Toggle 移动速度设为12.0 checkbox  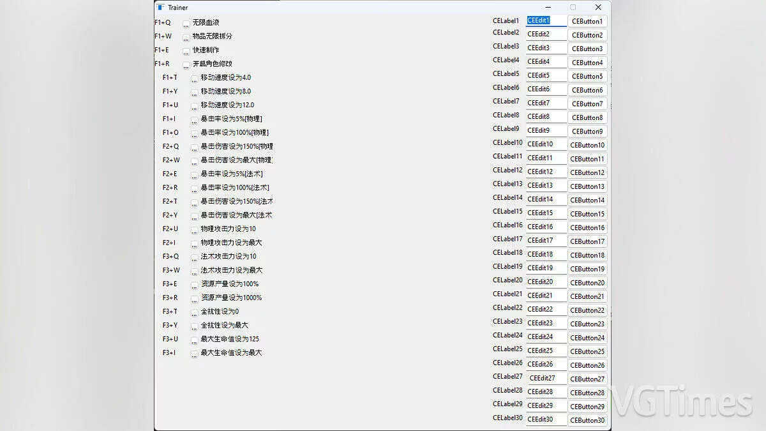pyautogui.click(x=195, y=106)
